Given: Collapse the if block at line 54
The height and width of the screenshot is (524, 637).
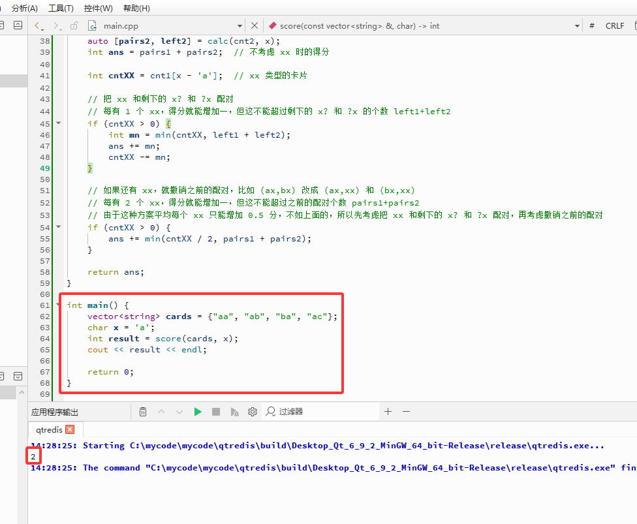Looking at the screenshot, I should (x=59, y=226).
